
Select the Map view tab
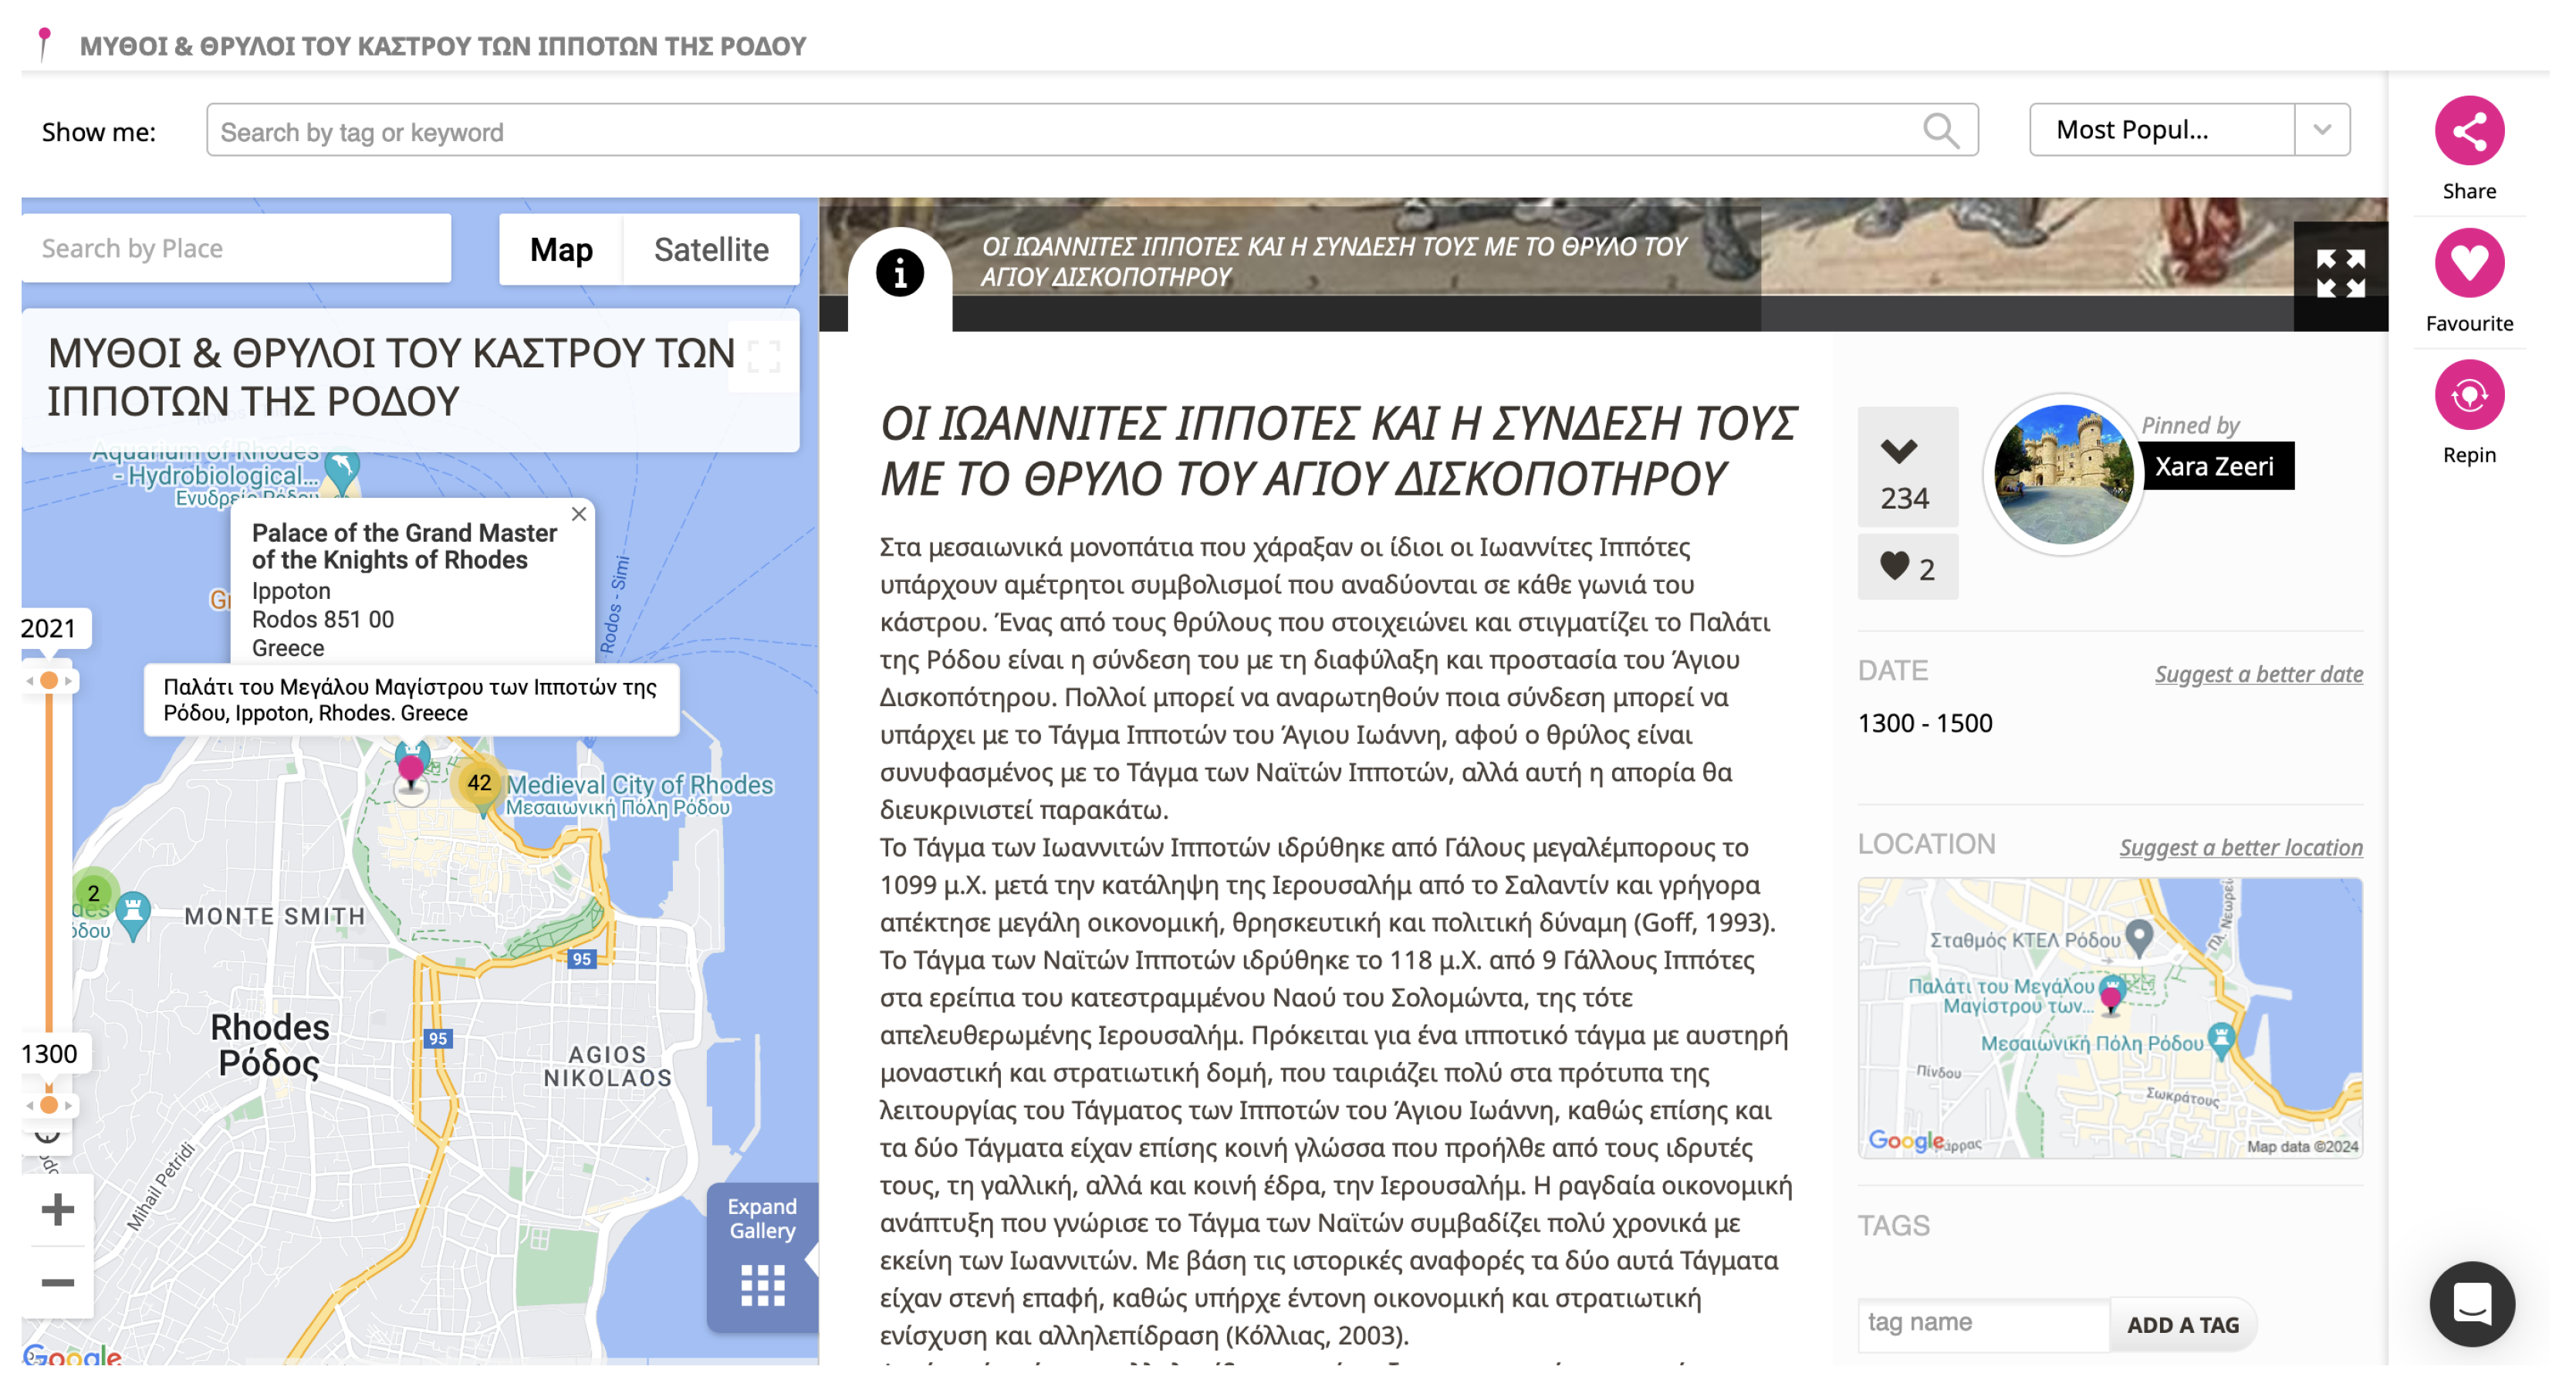pos(561,250)
